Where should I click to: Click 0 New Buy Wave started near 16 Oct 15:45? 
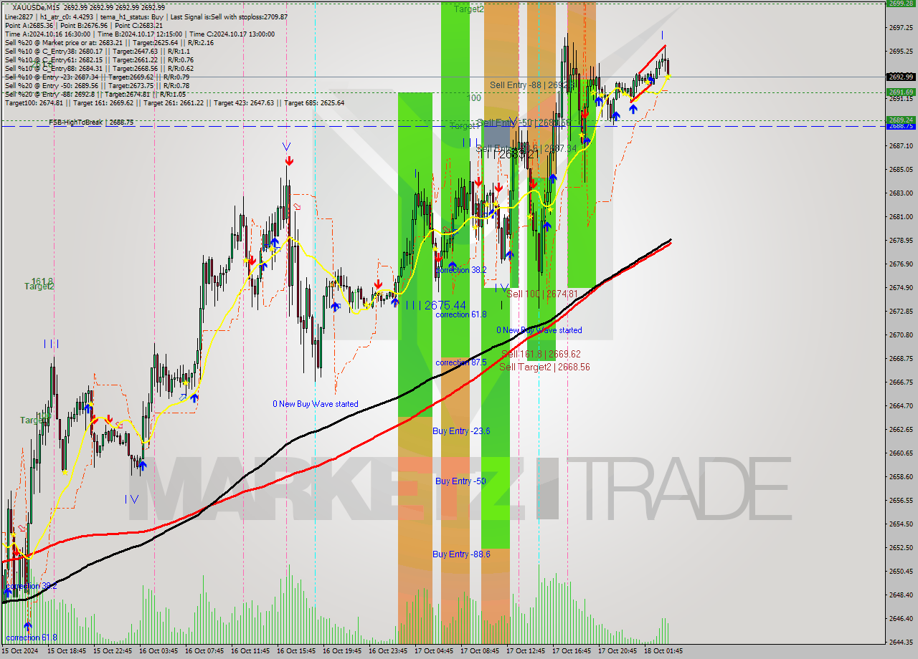tap(315, 404)
